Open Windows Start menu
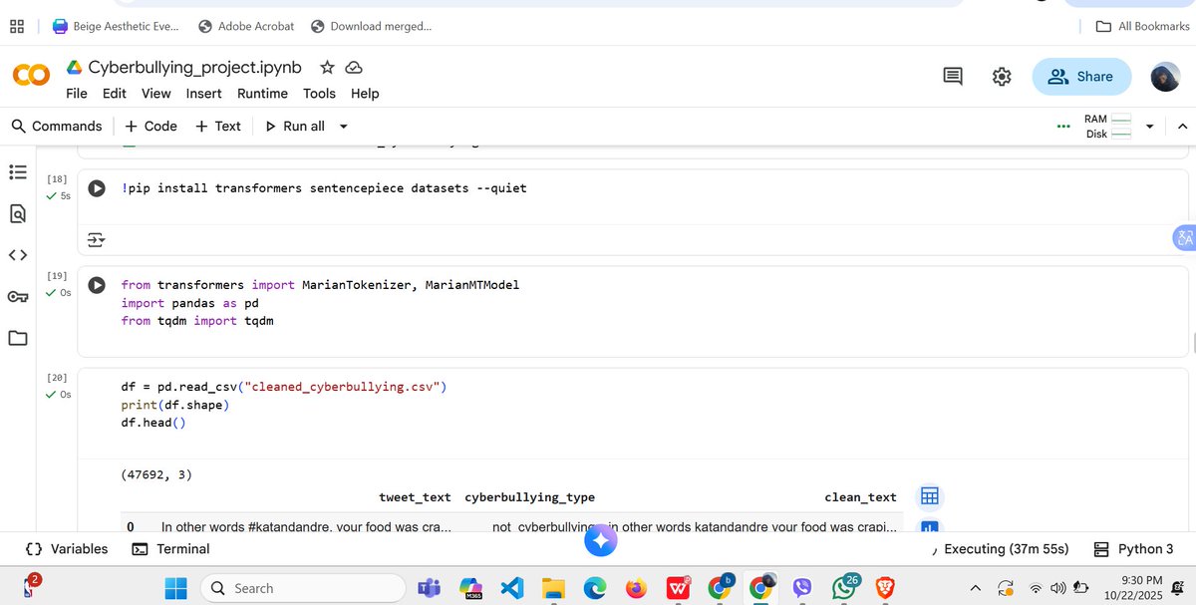The height and width of the screenshot is (605, 1196). [175, 588]
